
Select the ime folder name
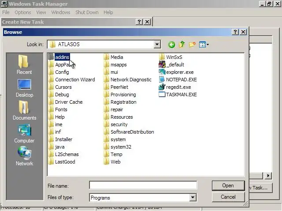[x=59, y=124]
